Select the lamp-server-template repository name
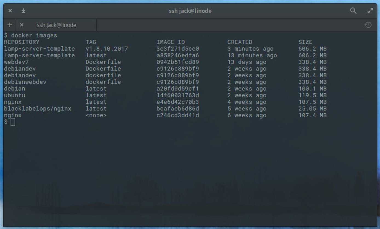The height and width of the screenshot is (229, 380). point(39,48)
